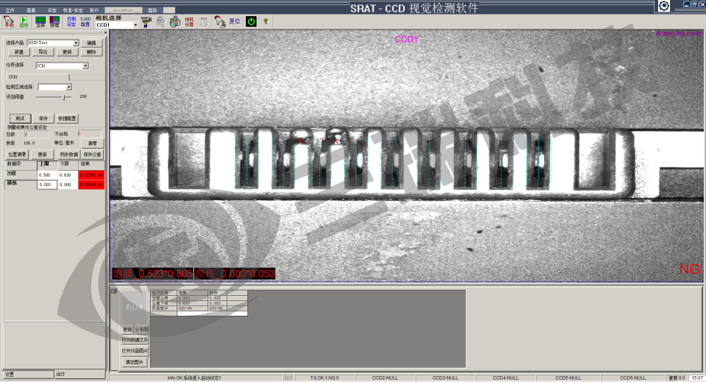Switch to manual mode (手动) icon
Screen dimensions: 706x382
click(x=9, y=21)
